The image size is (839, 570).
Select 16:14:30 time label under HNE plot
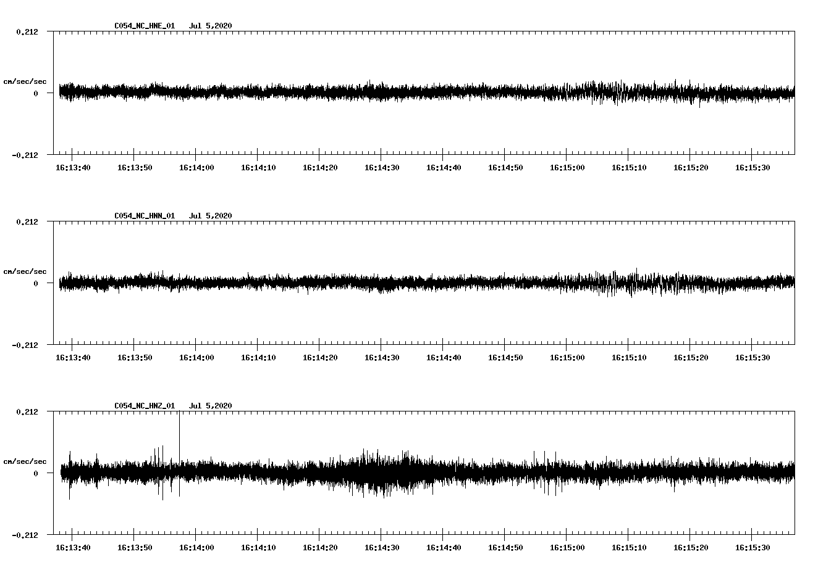382,168
